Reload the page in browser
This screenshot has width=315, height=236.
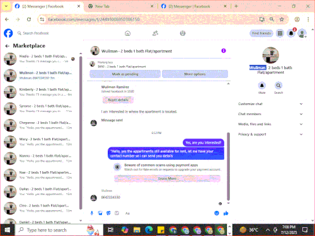coord(29,20)
